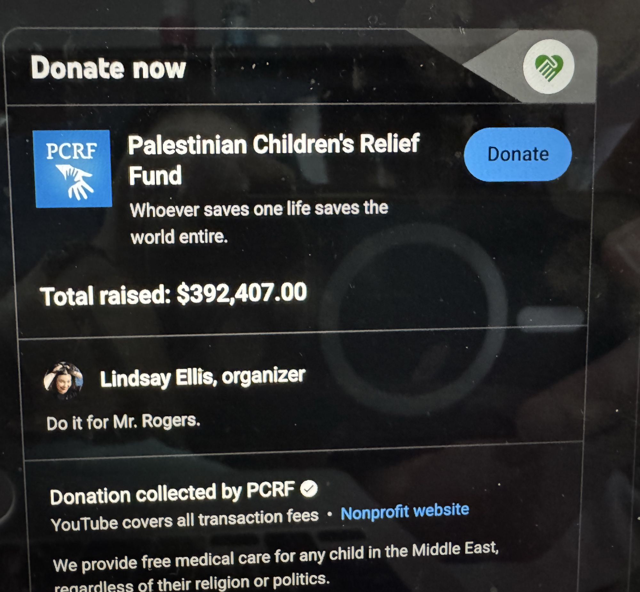Open Lindsay Ellis's profile avatar
The height and width of the screenshot is (592, 640).
(x=63, y=381)
